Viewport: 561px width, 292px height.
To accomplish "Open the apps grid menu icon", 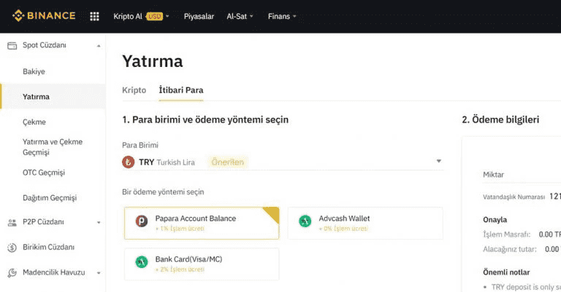I will (x=94, y=17).
